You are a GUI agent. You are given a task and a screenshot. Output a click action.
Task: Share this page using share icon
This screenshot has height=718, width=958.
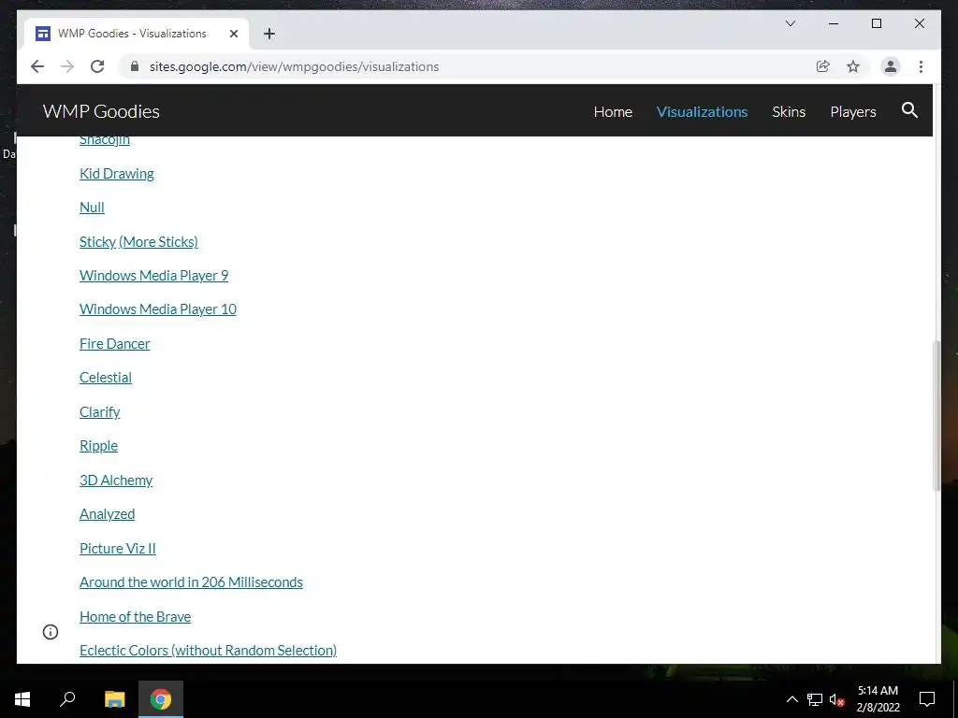(823, 66)
